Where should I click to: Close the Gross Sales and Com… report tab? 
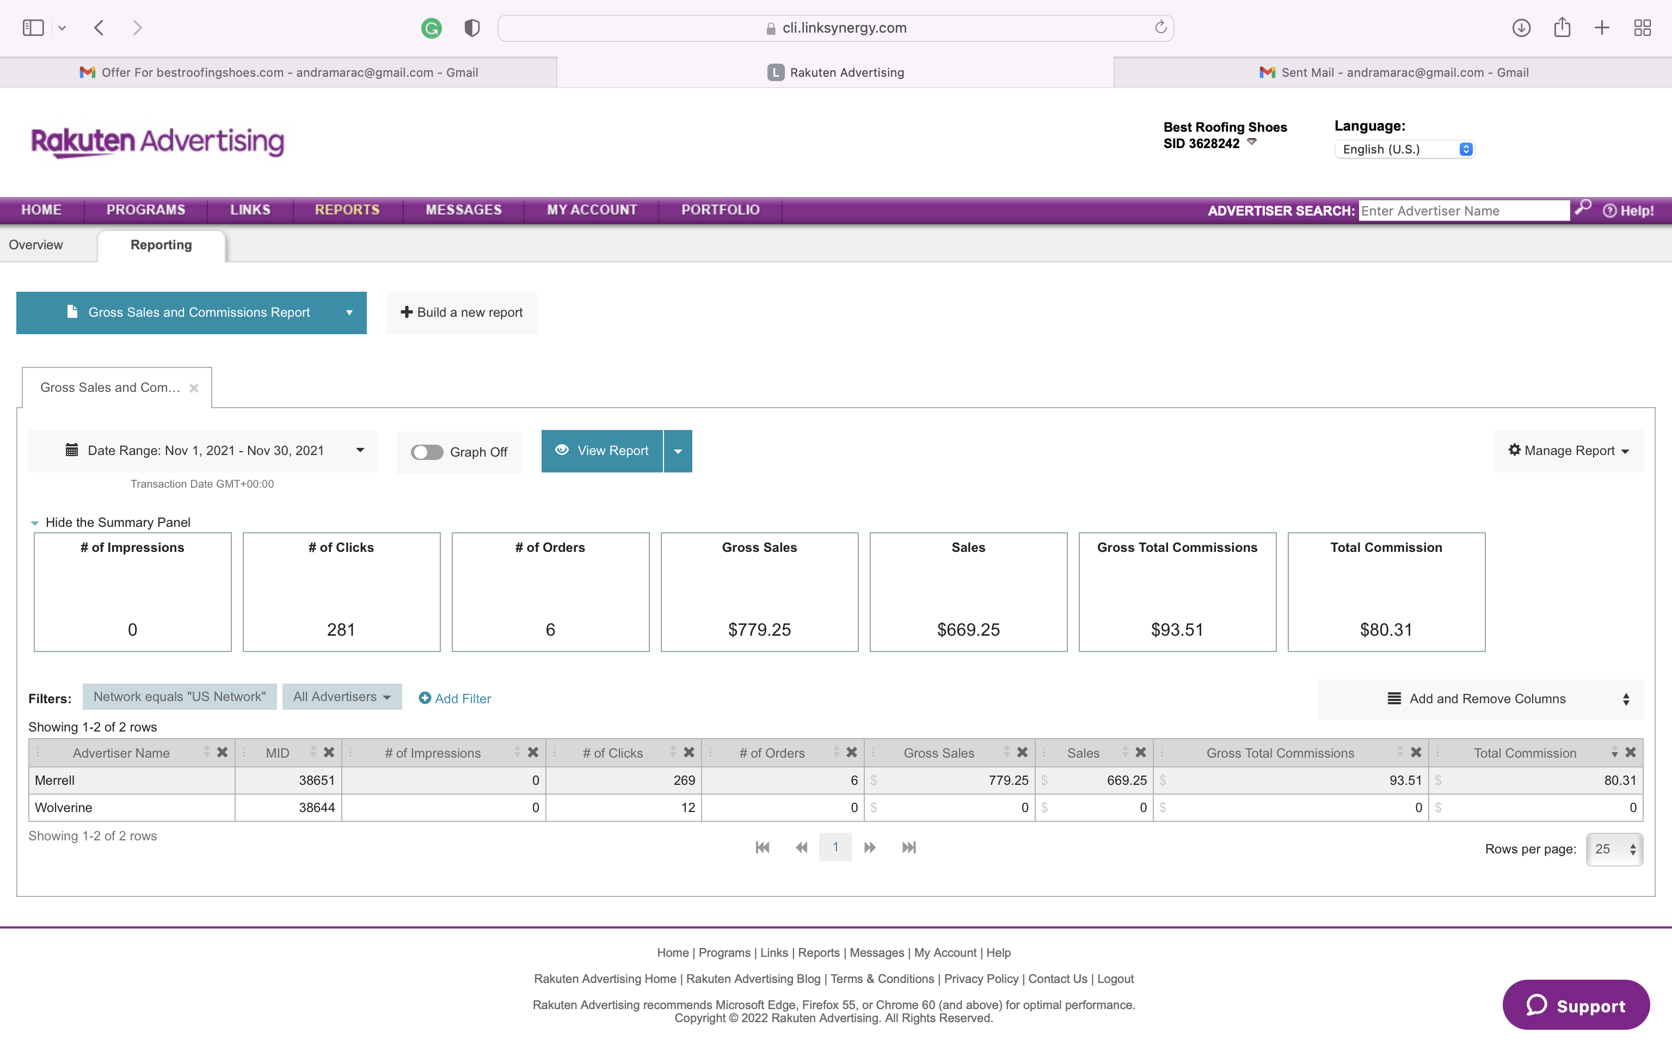click(x=194, y=389)
